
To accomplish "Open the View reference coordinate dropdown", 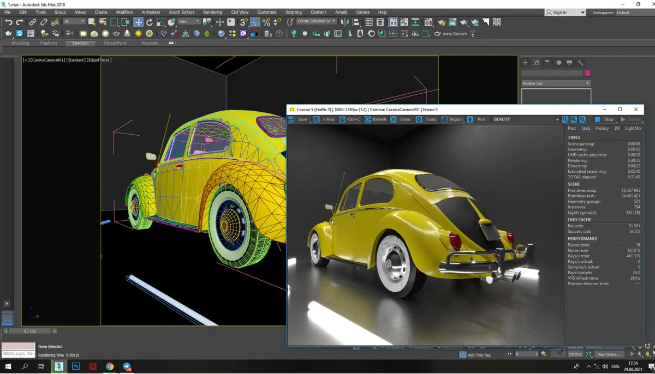I will pyautogui.click(x=189, y=22).
